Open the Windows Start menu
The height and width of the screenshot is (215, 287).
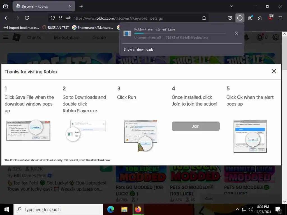pyautogui.click(x=7, y=209)
